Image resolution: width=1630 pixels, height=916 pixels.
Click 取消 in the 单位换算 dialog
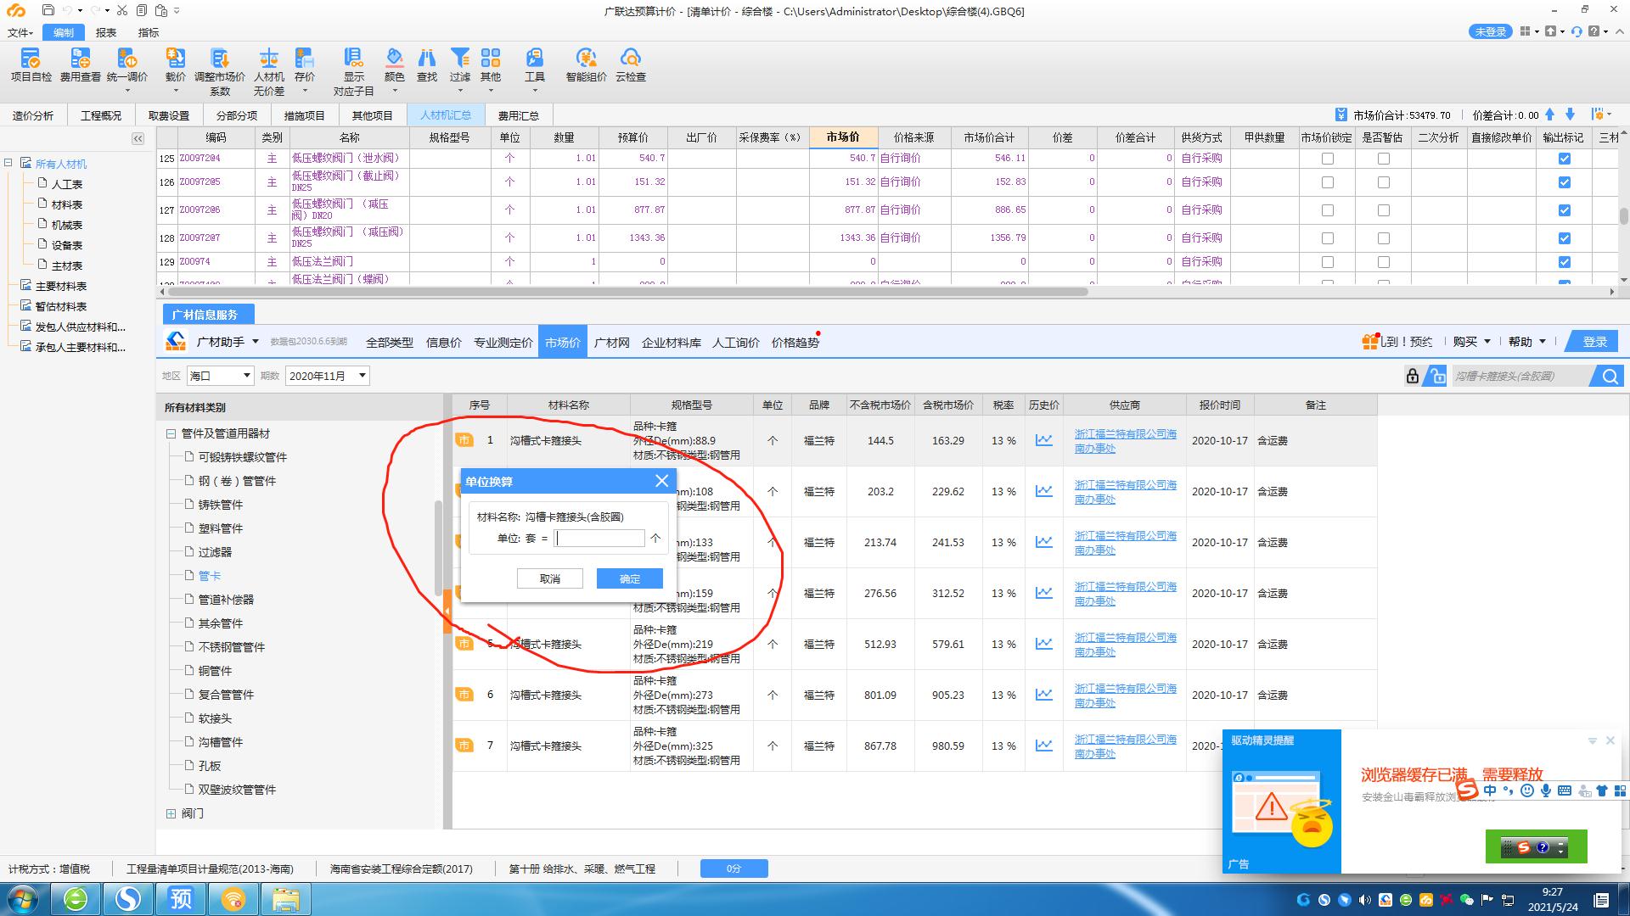(x=550, y=578)
